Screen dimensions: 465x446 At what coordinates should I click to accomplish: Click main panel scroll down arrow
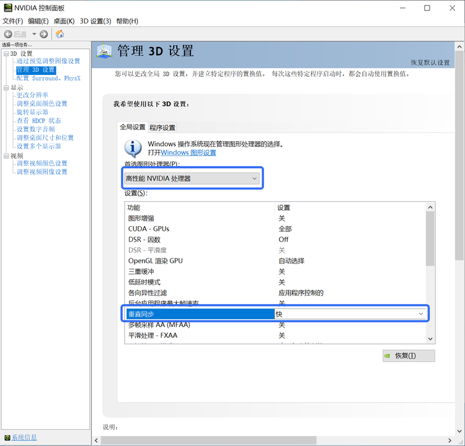coord(459,431)
